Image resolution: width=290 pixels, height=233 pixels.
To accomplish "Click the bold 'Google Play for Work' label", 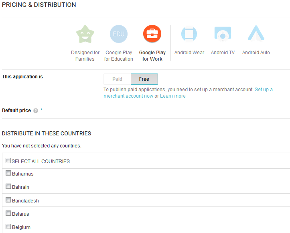I will [x=152, y=56].
